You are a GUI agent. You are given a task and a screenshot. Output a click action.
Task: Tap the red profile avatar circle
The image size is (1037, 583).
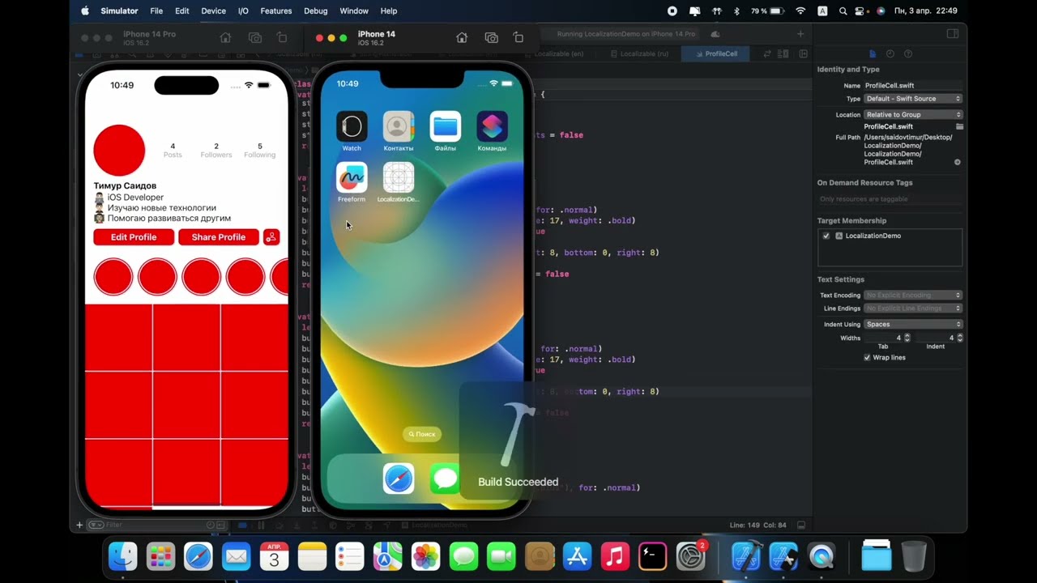(119, 151)
